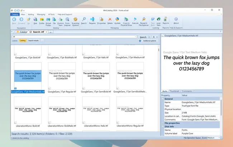
Task: Click the plus icon beside Additional options
Action: pyautogui.click(x=140, y=41)
